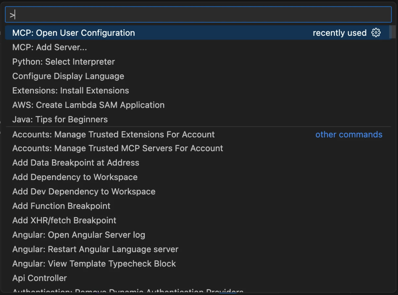Select MCP: Add Server... command
The image size is (398, 295).
point(50,48)
